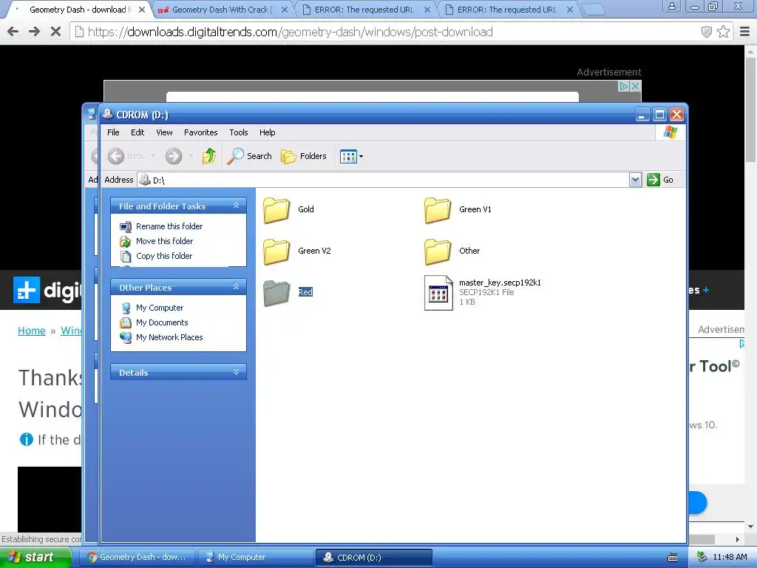Image resolution: width=757 pixels, height=568 pixels.
Task: Click the keyboard icon in taskbar
Action: [x=672, y=558]
